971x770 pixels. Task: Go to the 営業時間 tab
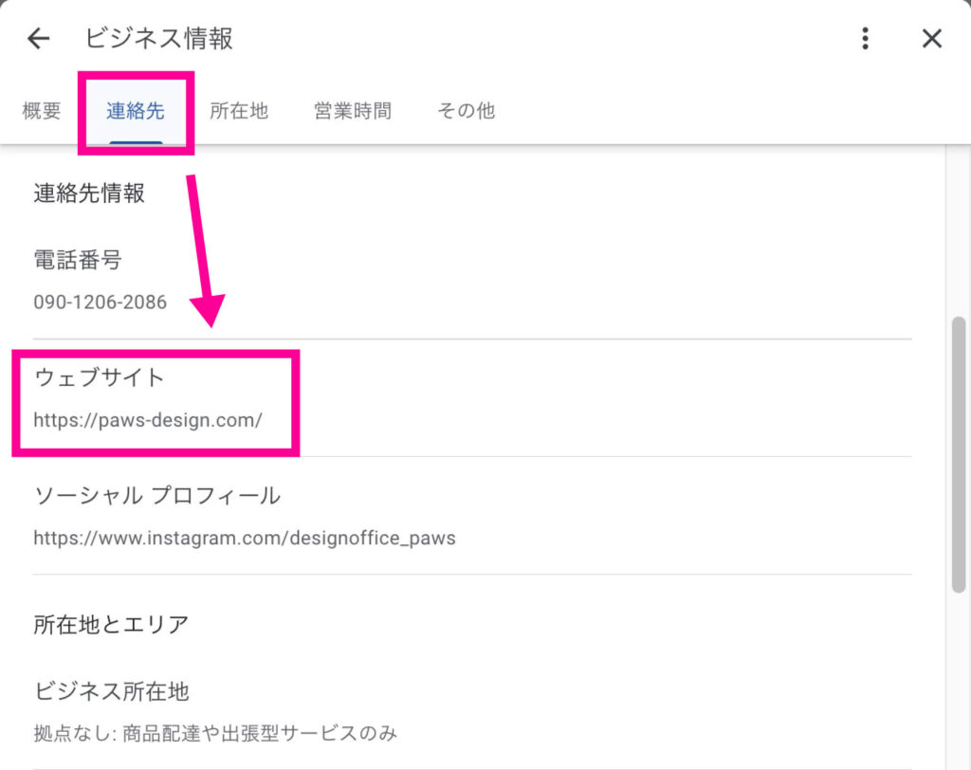353,111
